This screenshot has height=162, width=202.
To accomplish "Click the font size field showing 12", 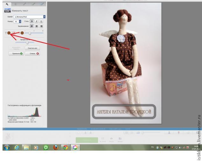I will pos(16,21).
